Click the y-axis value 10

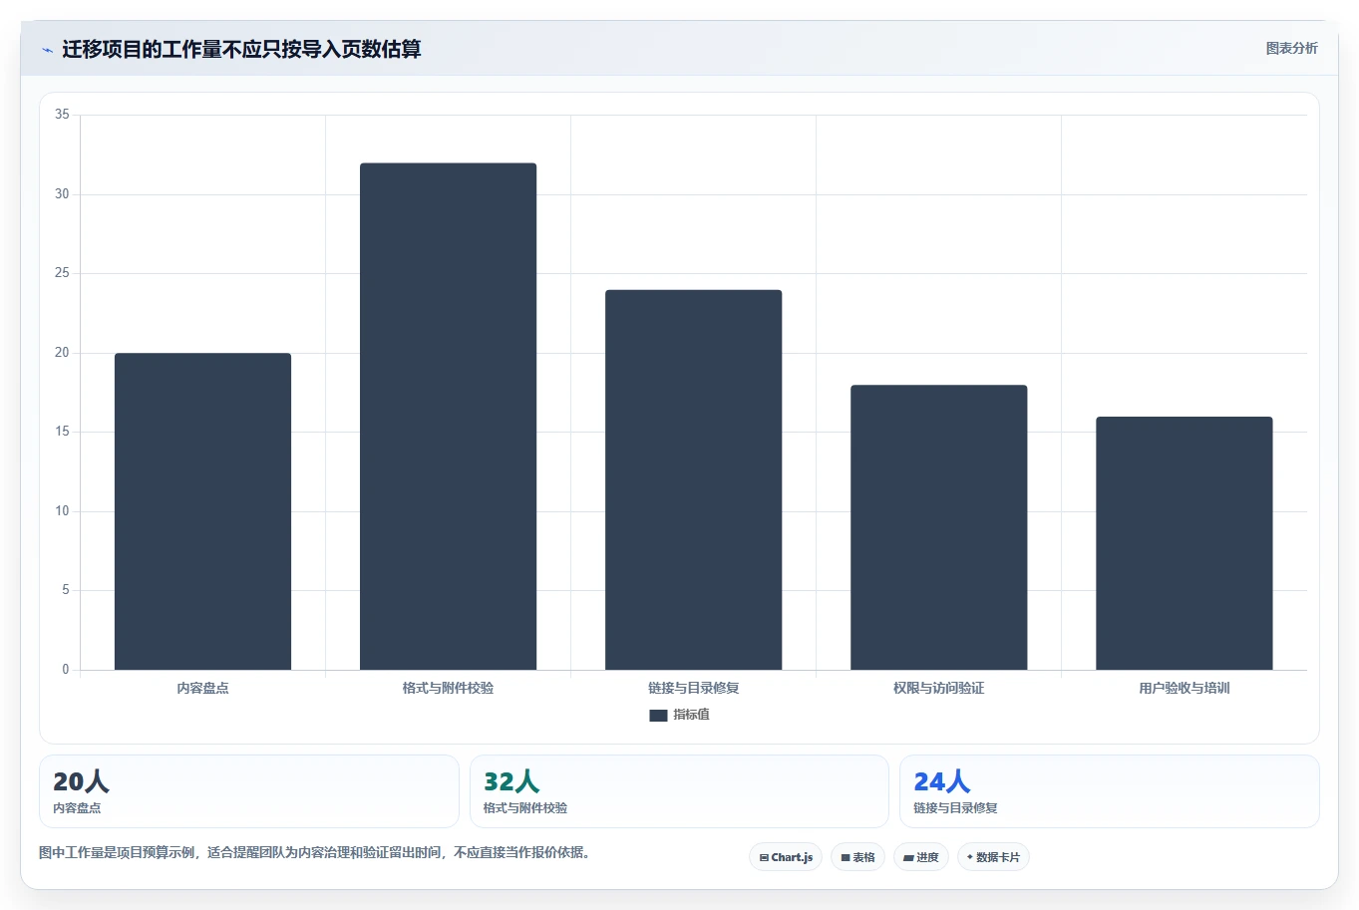coord(62,511)
